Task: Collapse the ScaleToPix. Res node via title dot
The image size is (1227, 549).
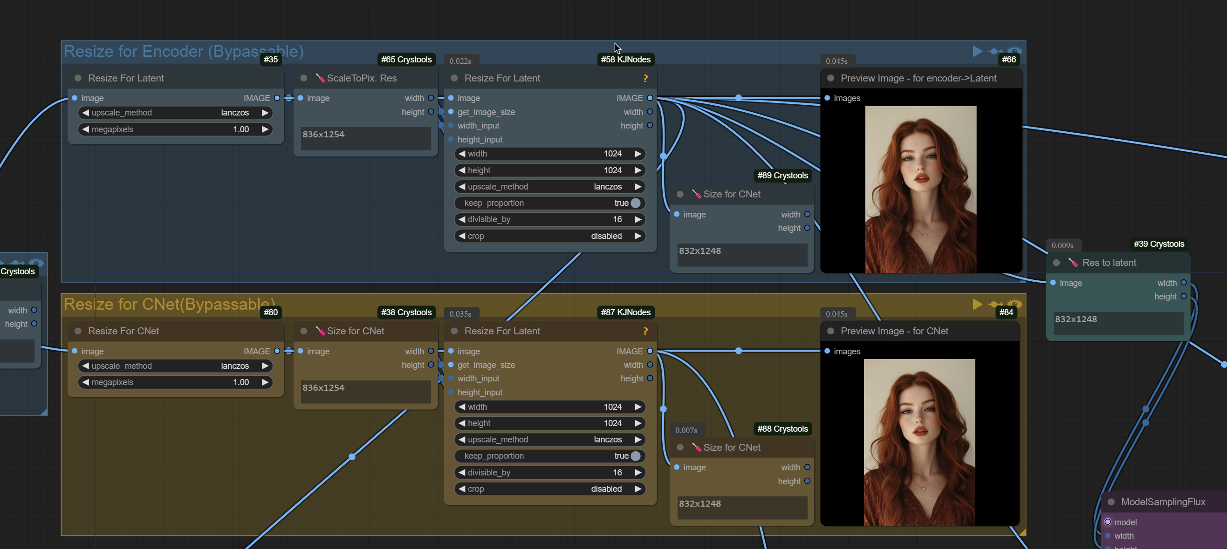Action: click(304, 78)
